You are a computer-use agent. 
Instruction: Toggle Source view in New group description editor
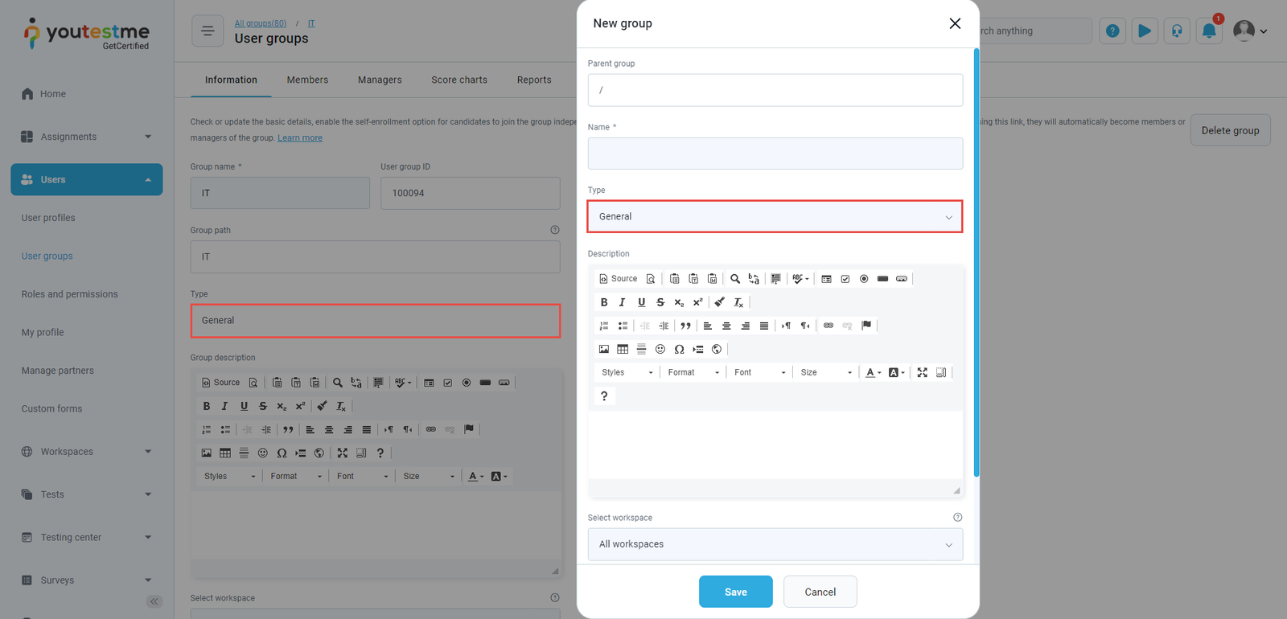click(x=619, y=279)
